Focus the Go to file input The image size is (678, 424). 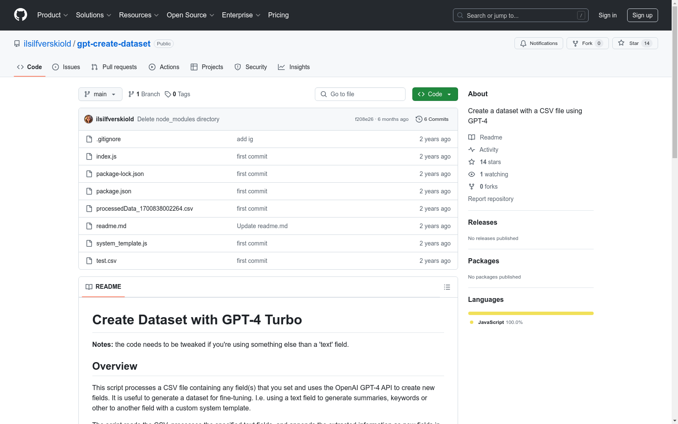(x=360, y=94)
